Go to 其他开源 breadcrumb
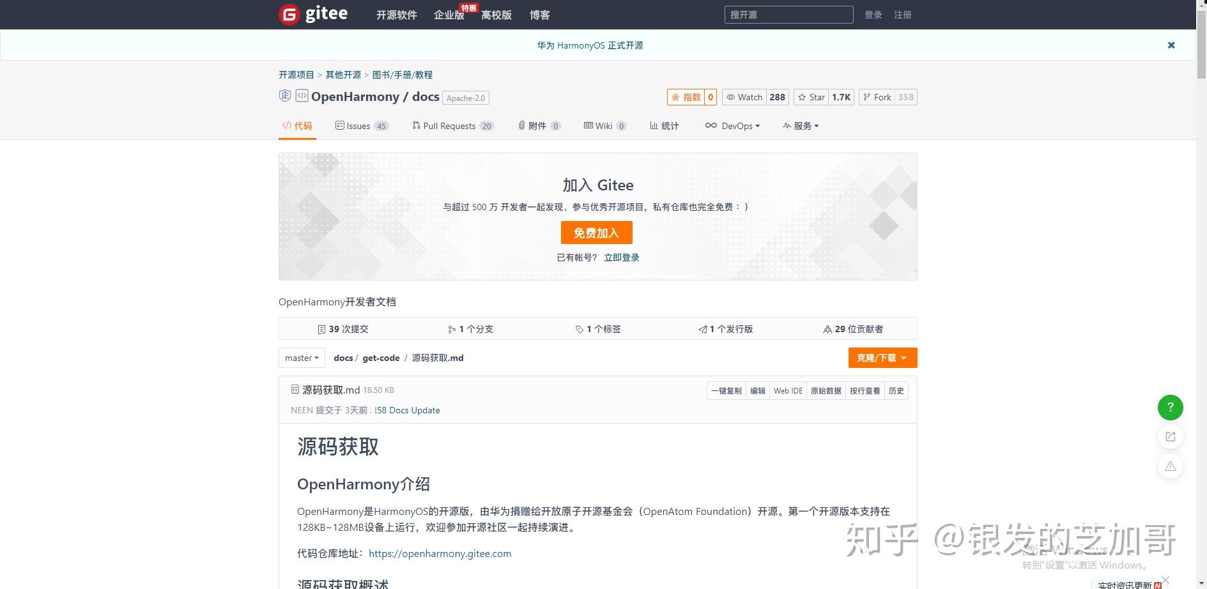The width and height of the screenshot is (1207, 589). tap(343, 75)
